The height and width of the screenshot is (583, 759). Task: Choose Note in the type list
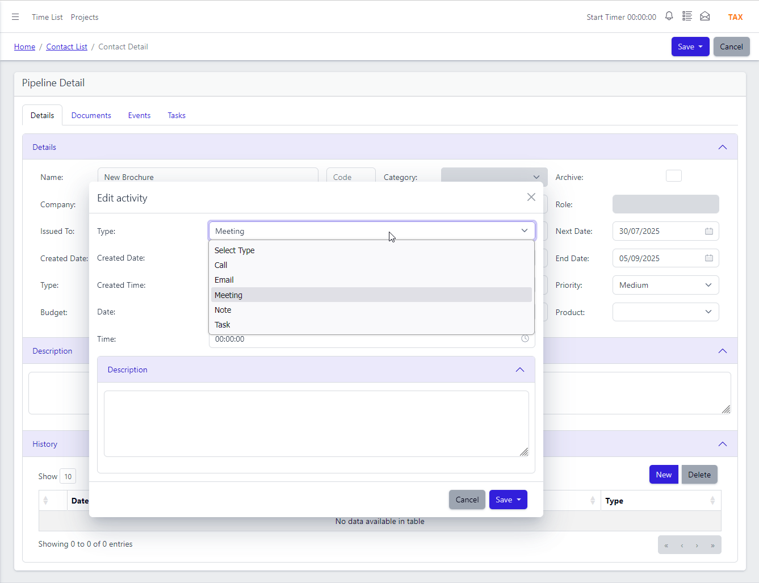371,310
